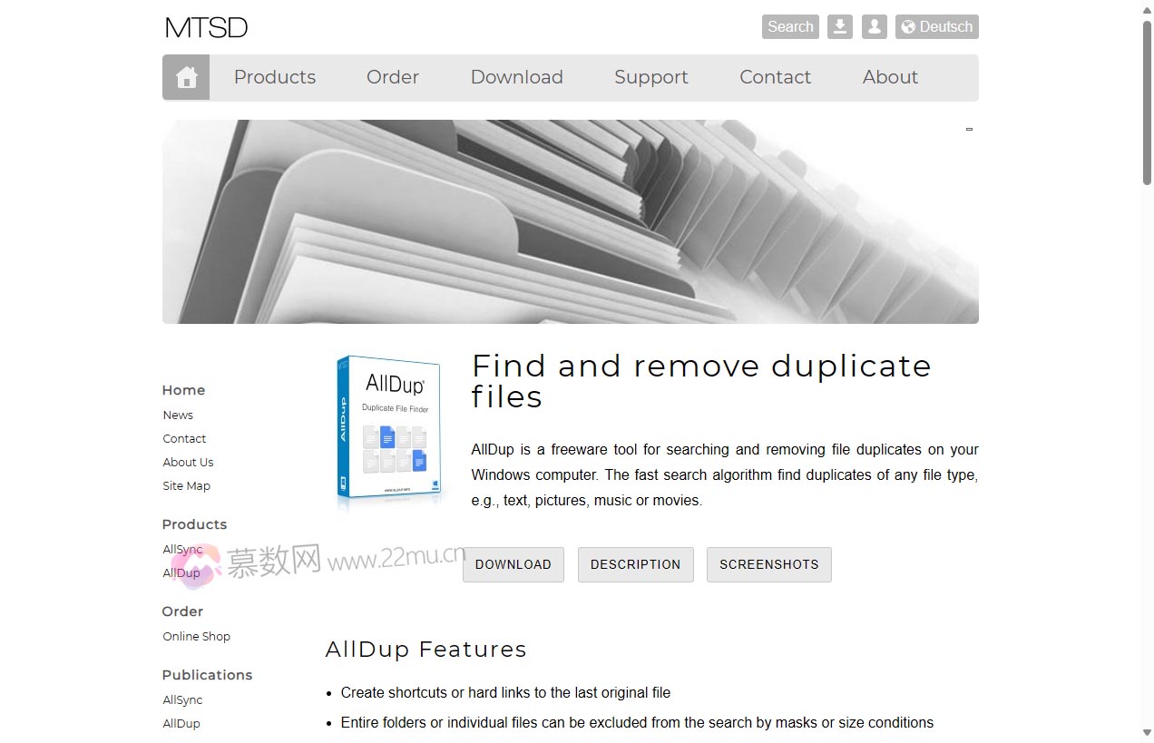Switch language to Deutsch
The width and height of the screenshot is (1154, 743).
[936, 26]
